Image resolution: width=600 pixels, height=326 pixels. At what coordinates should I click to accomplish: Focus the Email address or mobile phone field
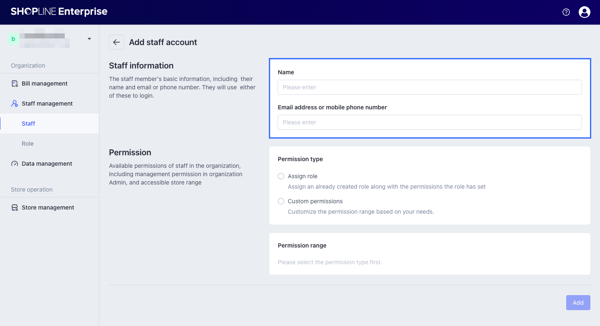[430, 122]
